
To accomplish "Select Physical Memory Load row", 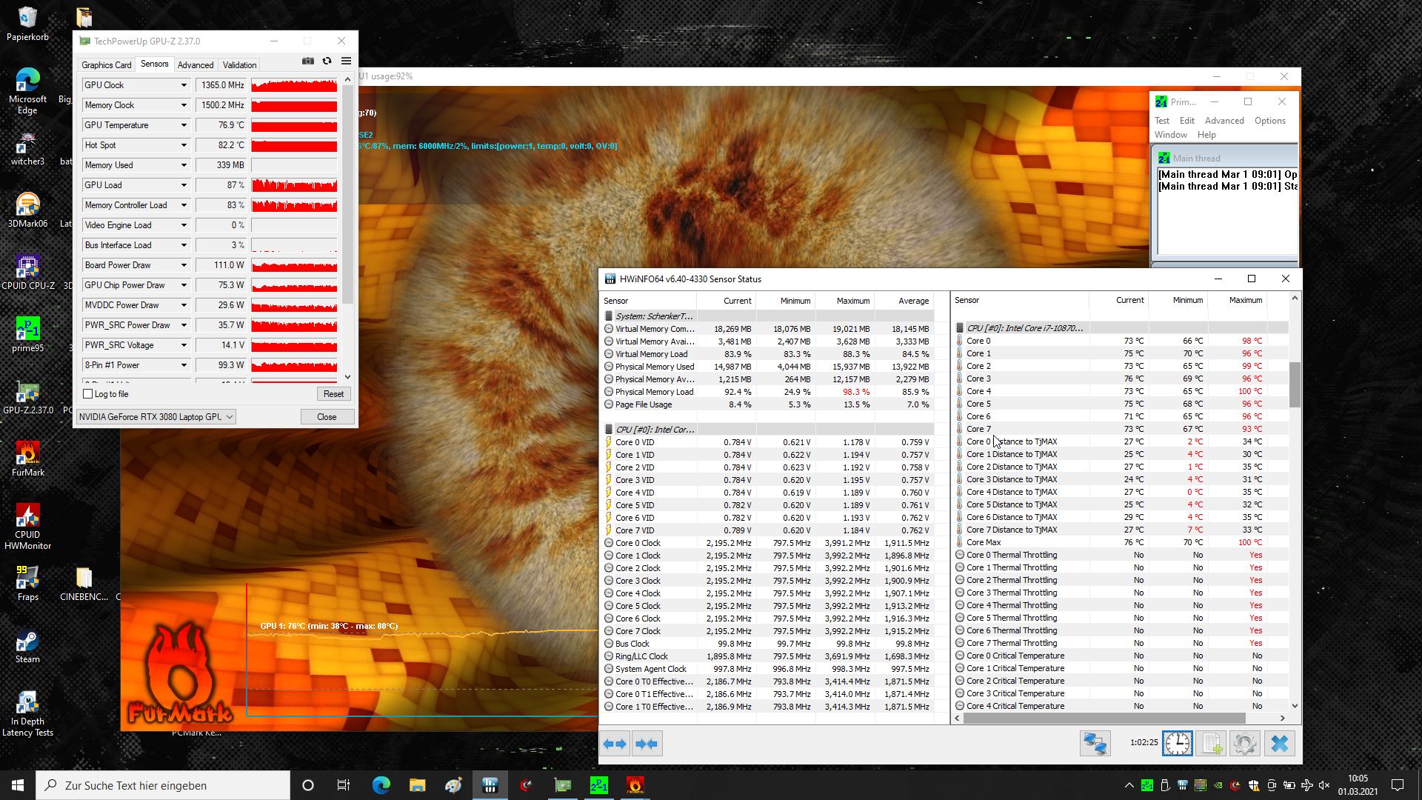I will tap(767, 392).
